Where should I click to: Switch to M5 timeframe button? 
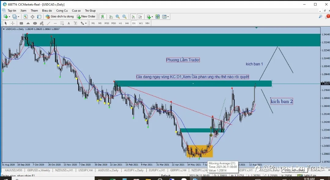coord(100,23)
